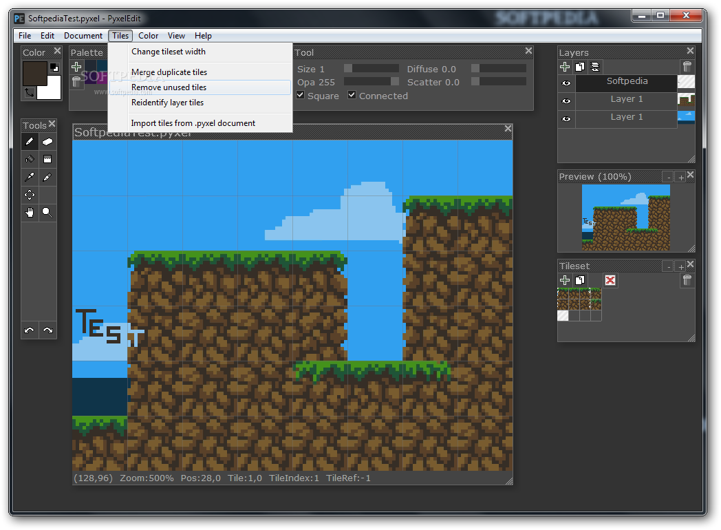Select the empty striped tile in Tileset
This screenshot has width=721, height=530.
click(x=563, y=315)
